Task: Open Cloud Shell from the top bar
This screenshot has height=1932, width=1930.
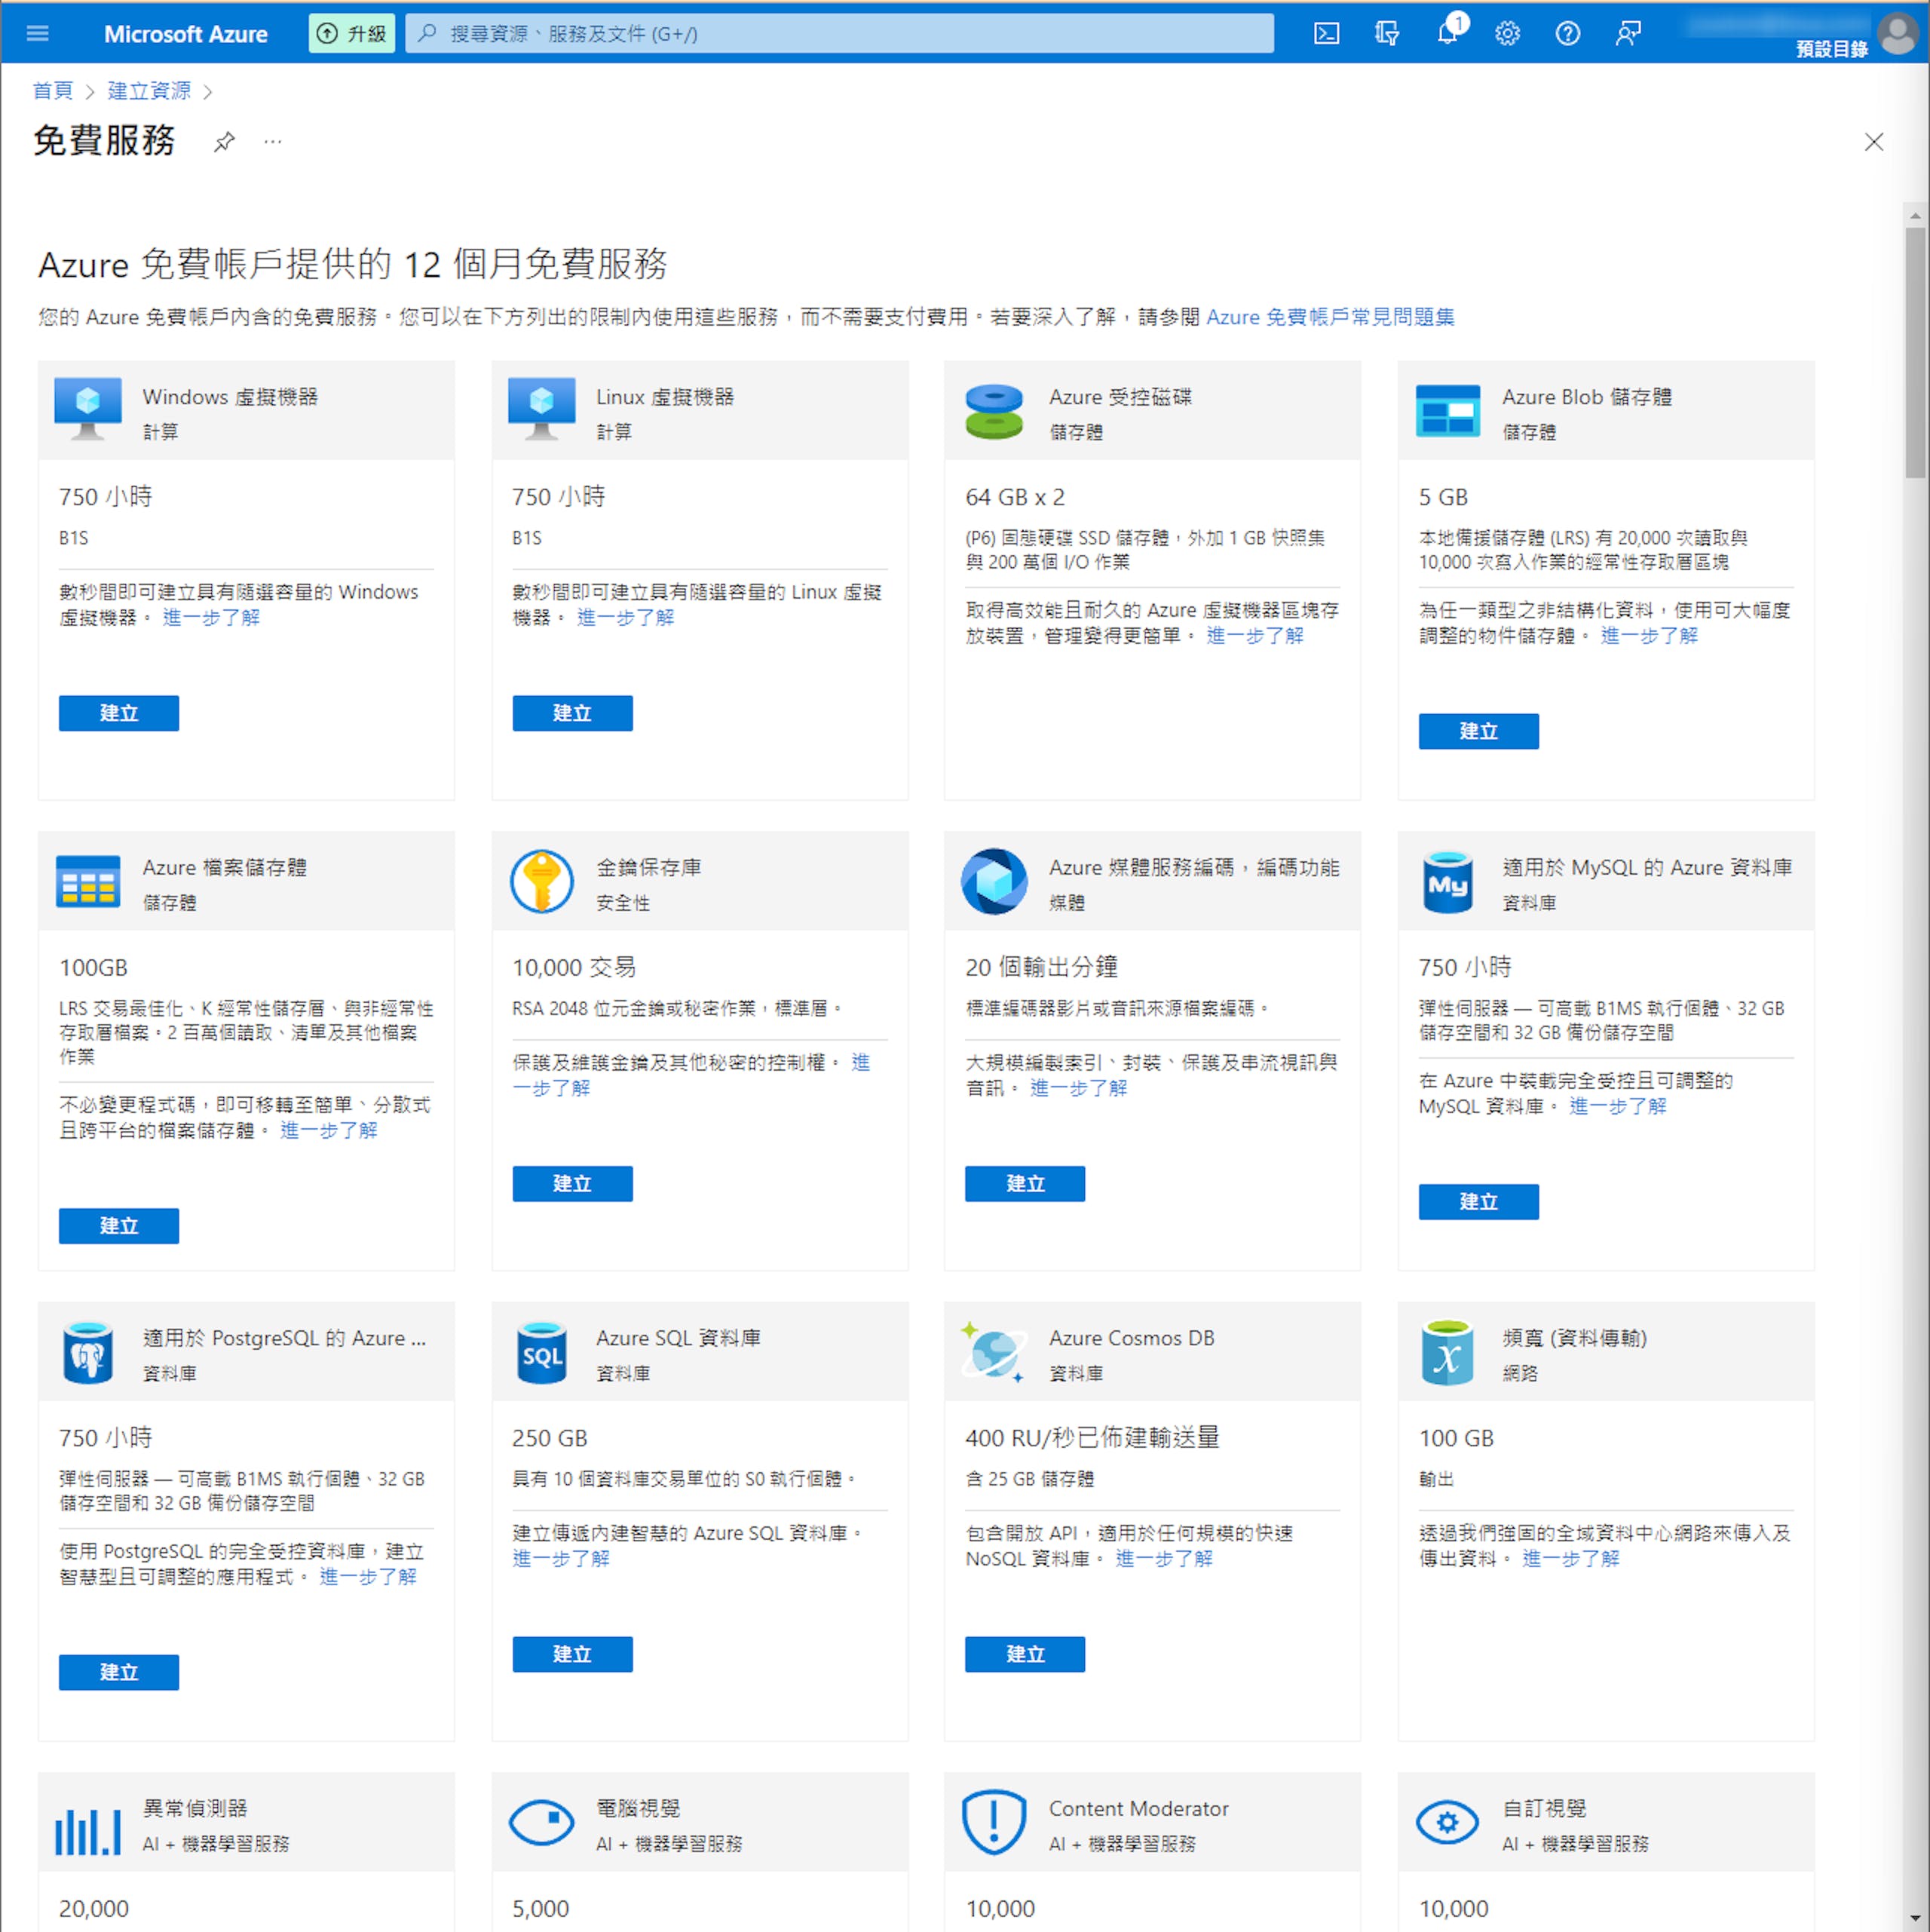Action: tap(1326, 33)
